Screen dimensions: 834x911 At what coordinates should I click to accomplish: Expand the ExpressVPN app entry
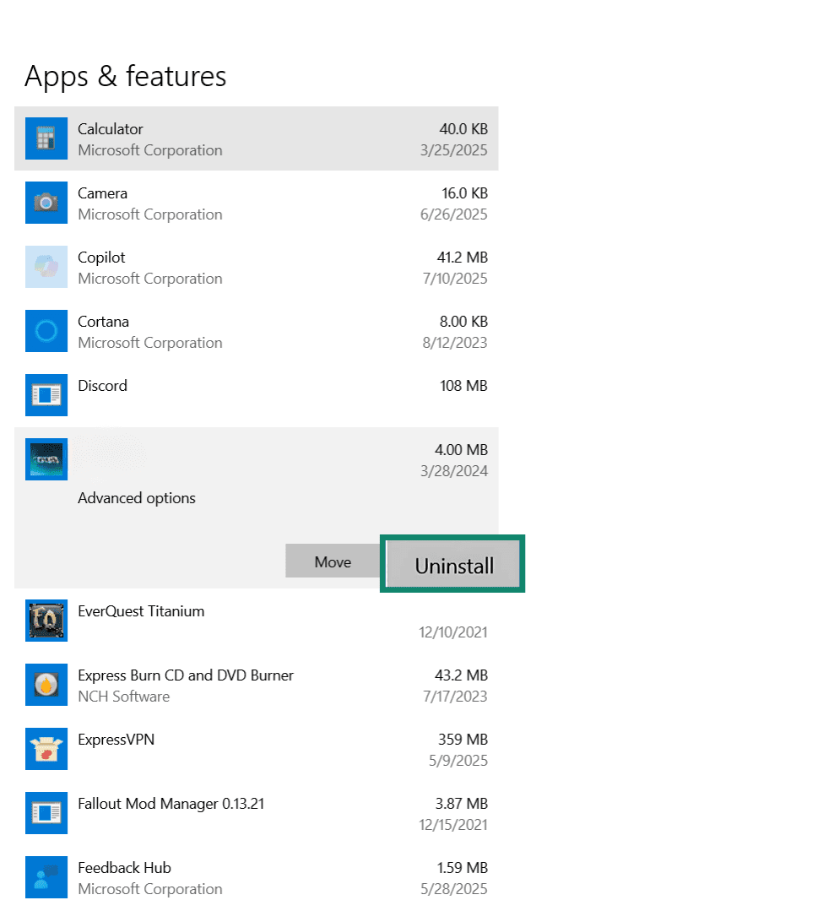253,749
